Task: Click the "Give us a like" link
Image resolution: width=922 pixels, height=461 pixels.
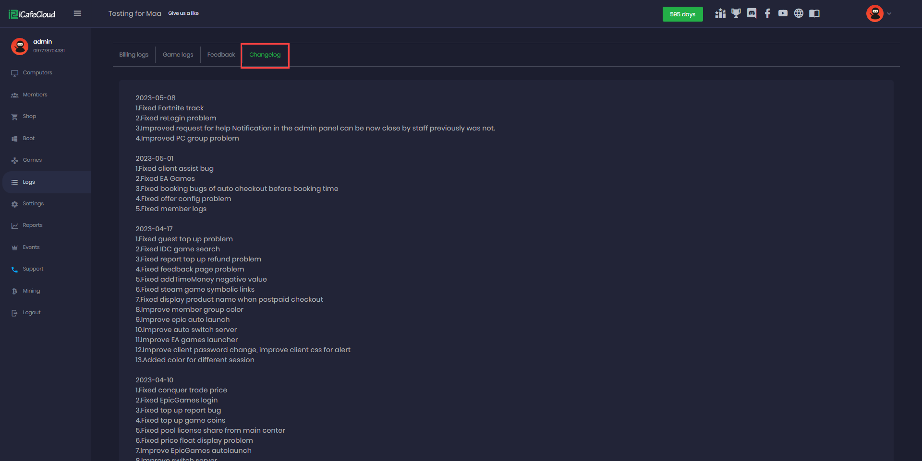Action: pyautogui.click(x=183, y=13)
